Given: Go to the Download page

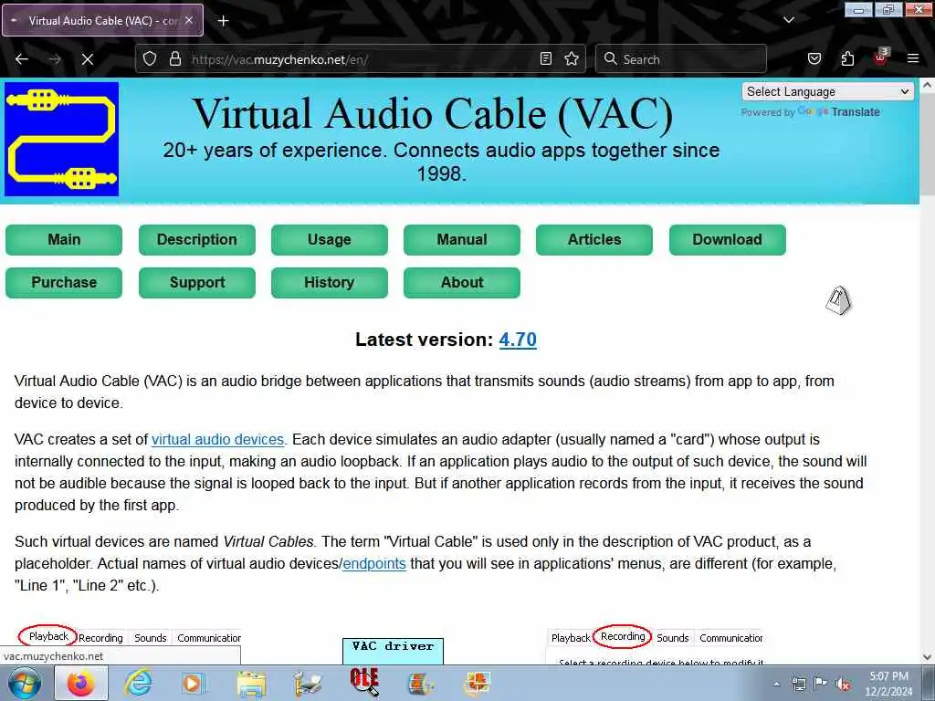Looking at the screenshot, I should (x=728, y=240).
